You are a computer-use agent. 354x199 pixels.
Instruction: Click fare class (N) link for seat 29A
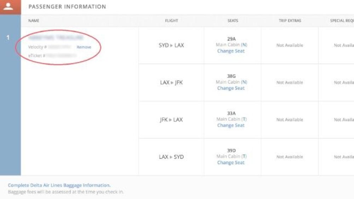(x=244, y=45)
